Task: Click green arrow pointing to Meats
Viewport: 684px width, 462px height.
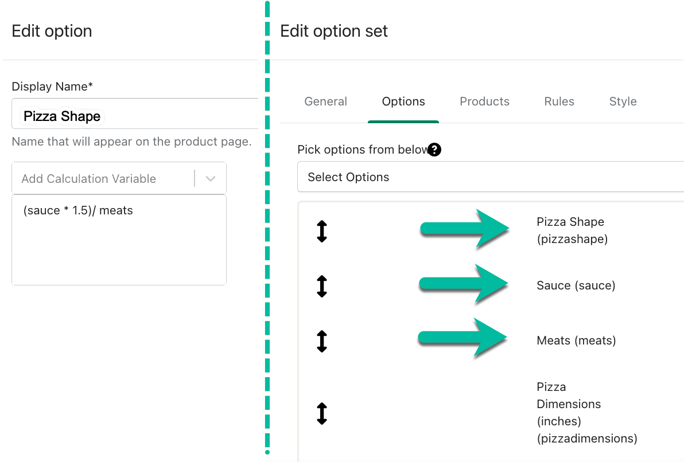Action: (x=464, y=338)
